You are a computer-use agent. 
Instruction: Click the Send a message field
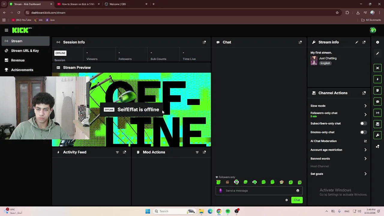[x=259, y=190]
